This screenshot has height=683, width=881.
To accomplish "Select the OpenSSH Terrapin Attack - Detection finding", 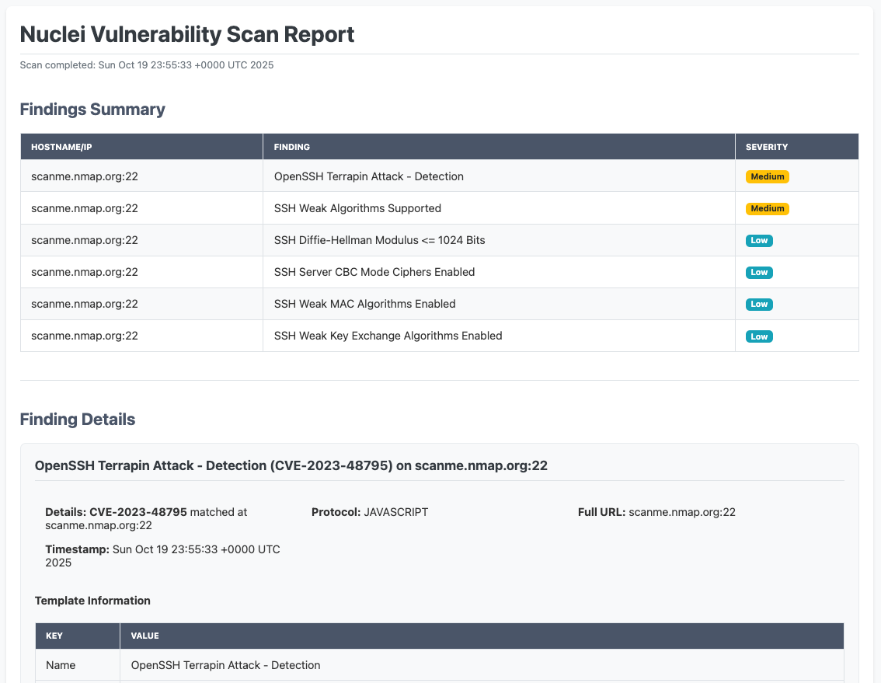I will pos(369,176).
